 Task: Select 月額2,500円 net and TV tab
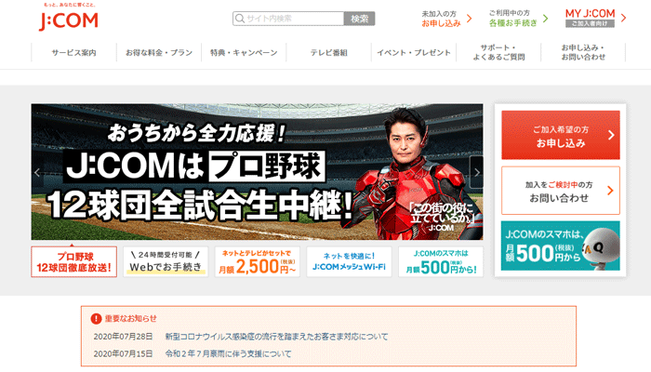tap(257, 262)
